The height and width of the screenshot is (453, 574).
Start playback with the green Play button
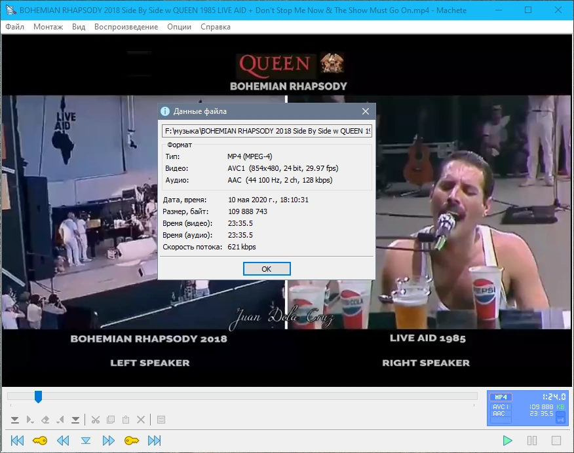pyautogui.click(x=507, y=441)
